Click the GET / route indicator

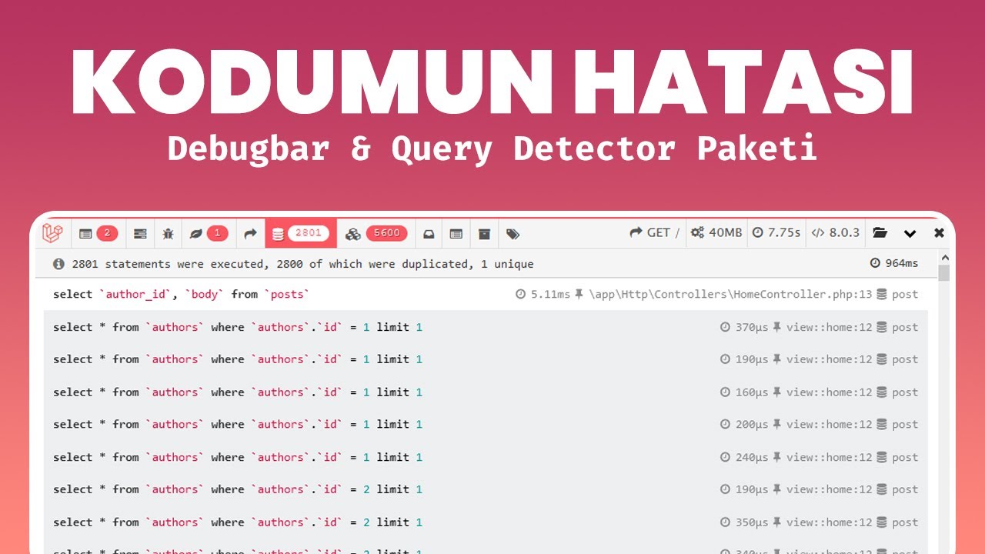tap(655, 232)
